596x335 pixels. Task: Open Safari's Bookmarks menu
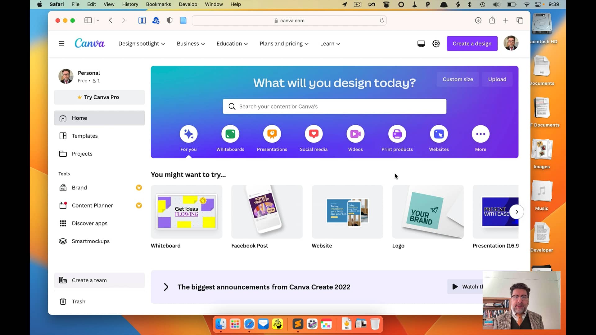coord(158,4)
